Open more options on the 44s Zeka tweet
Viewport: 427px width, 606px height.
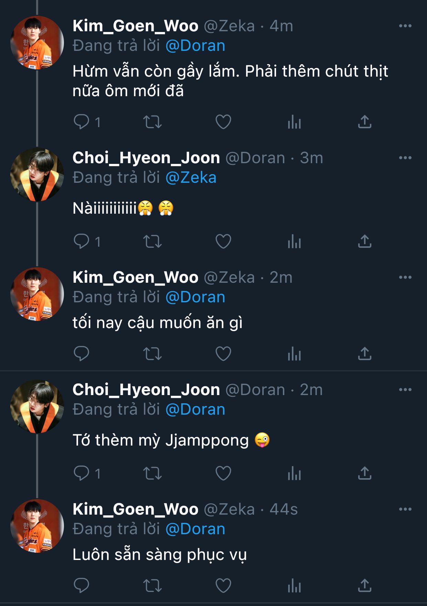[405, 509]
